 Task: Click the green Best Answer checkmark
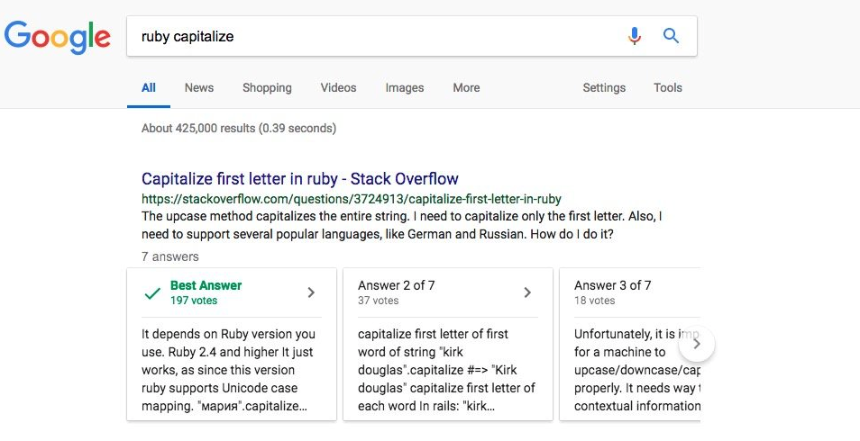(x=152, y=293)
